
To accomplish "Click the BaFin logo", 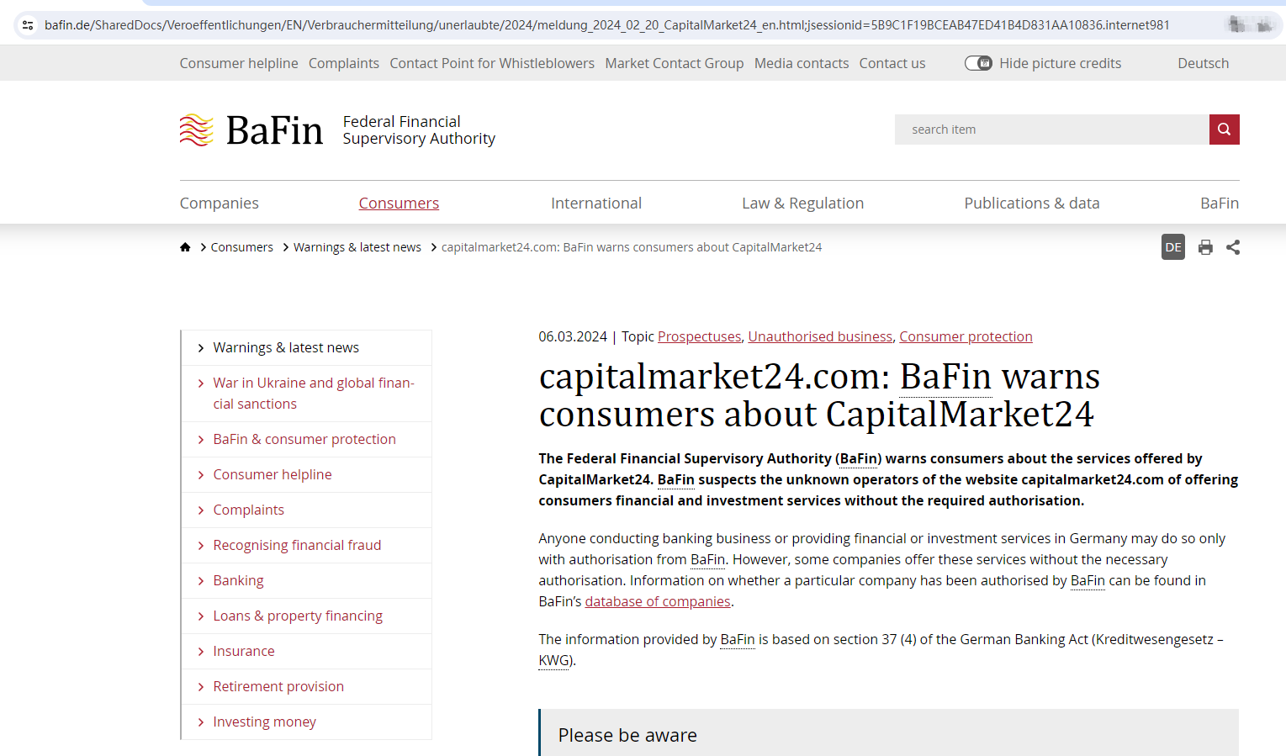I will [251, 130].
